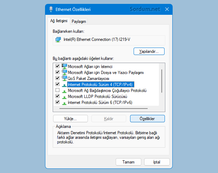Image resolution: width=218 pixels, height=173 pixels.
Task: Disable Internet Protokolü Sürüm 4 checkbox
Action: pos(57,84)
